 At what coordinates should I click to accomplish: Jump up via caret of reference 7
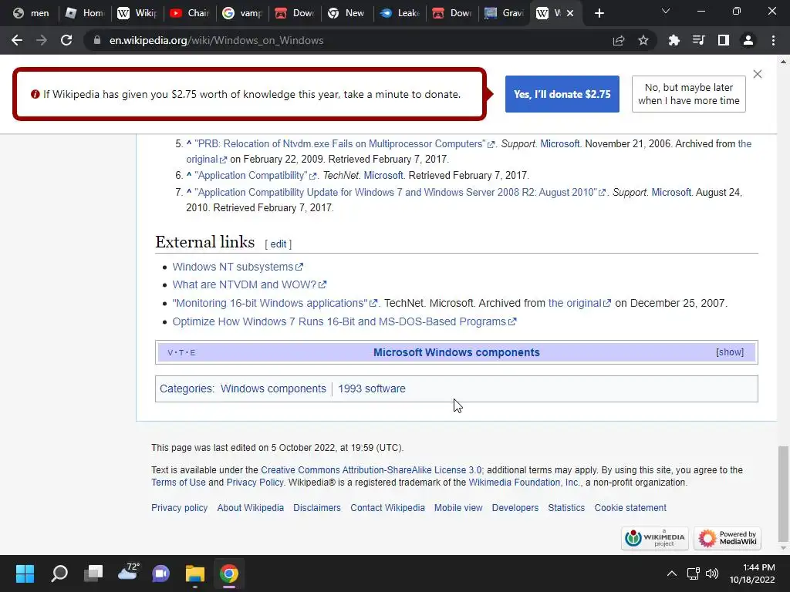189,192
